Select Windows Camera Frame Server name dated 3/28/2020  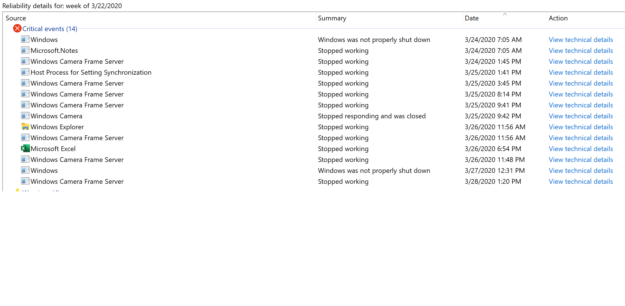tap(77, 182)
